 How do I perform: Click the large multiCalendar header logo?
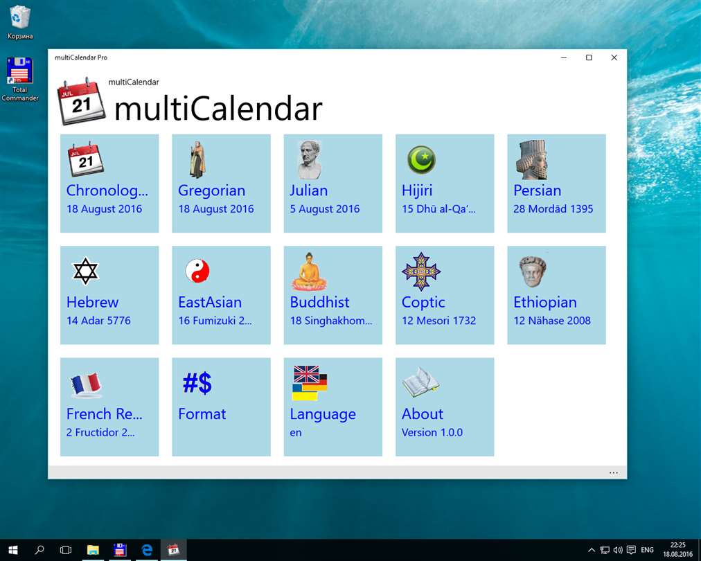(x=82, y=102)
